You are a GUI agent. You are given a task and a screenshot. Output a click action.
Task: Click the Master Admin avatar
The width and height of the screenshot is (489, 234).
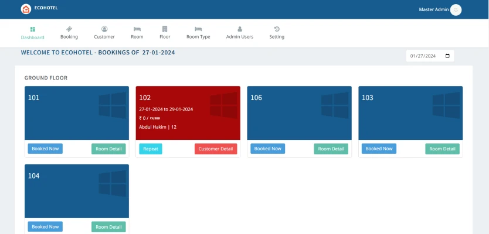click(x=456, y=9)
